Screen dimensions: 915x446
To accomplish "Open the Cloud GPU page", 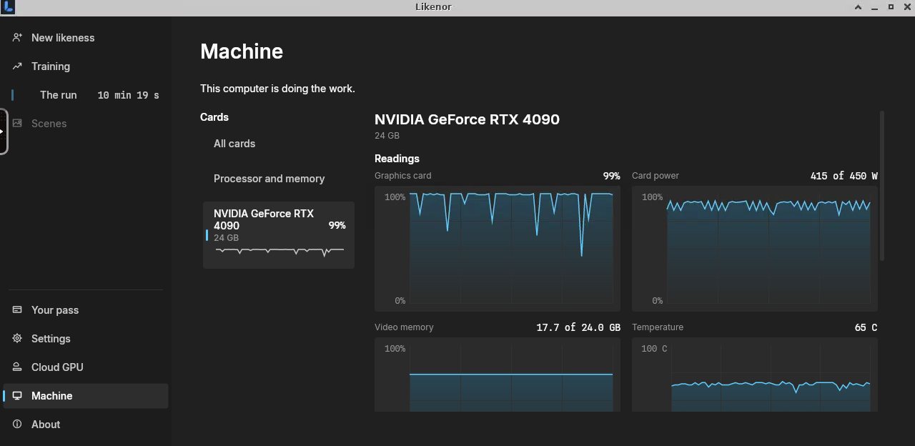I will (x=86, y=367).
